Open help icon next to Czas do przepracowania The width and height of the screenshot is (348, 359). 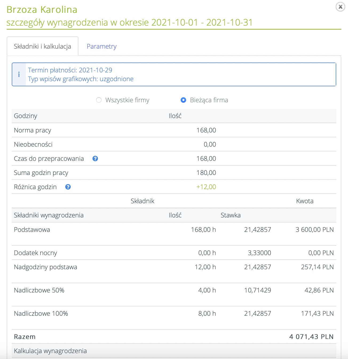pos(95,159)
